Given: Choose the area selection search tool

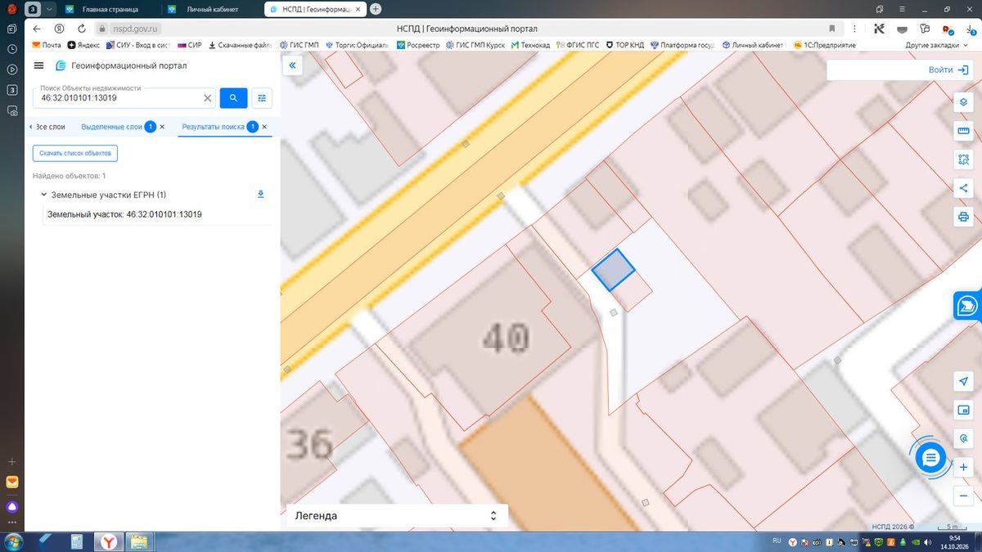Looking at the screenshot, I should (x=963, y=159).
